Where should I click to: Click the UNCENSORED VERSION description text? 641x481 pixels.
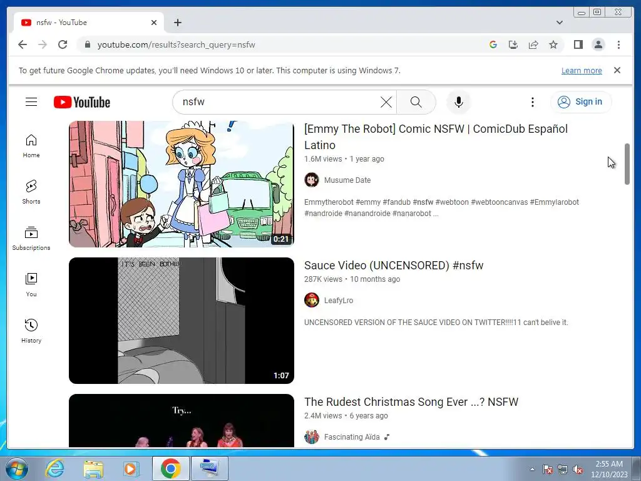coord(436,323)
